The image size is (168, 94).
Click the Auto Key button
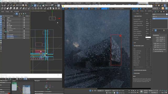click(x=146, y=91)
